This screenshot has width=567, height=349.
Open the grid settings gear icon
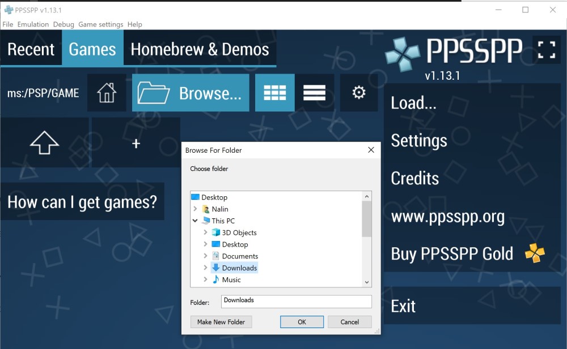pos(359,92)
